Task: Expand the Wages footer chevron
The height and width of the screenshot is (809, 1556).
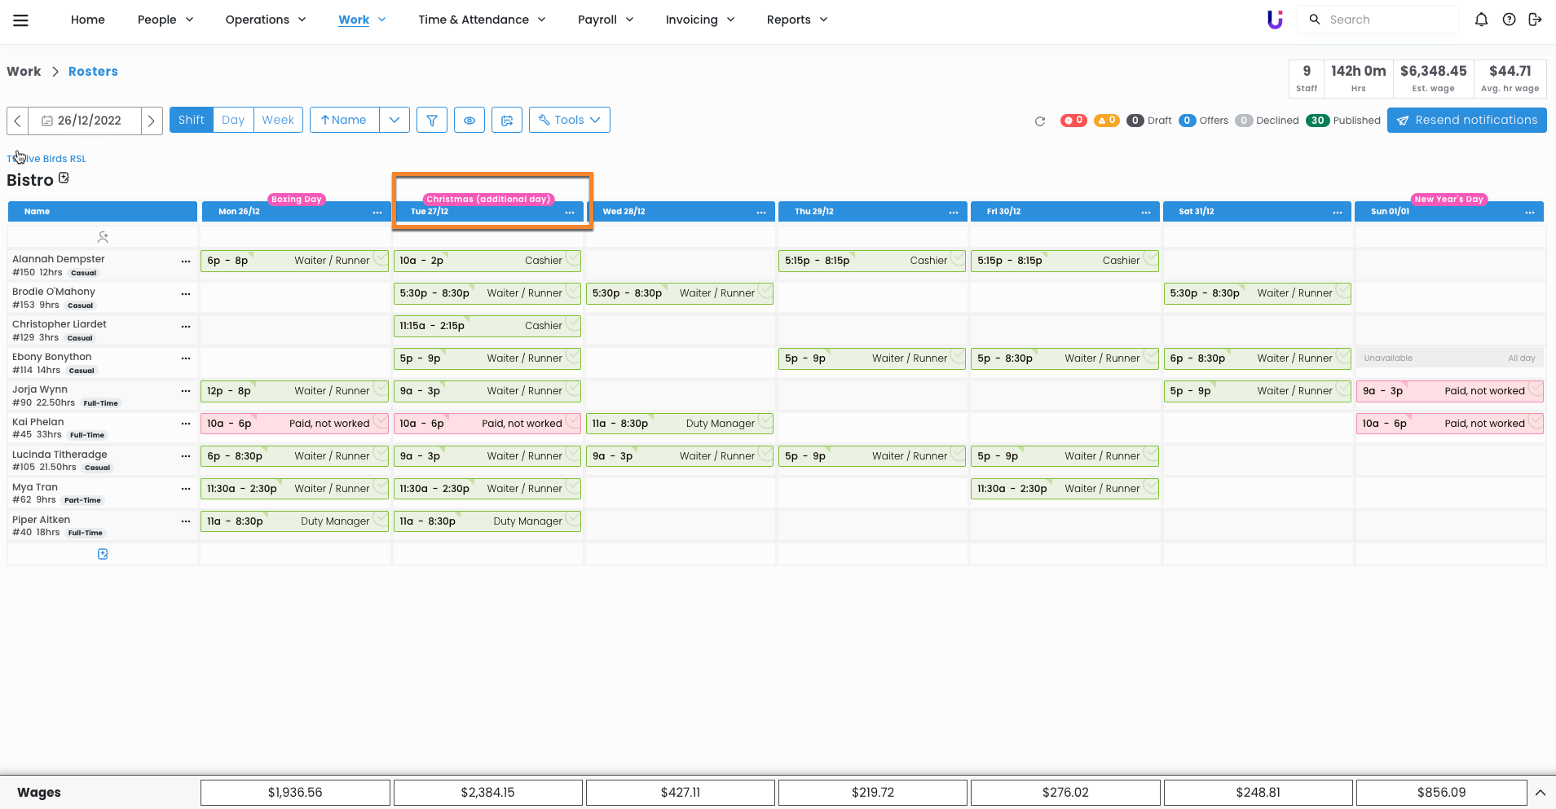Action: pyautogui.click(x=1540, y=793)
